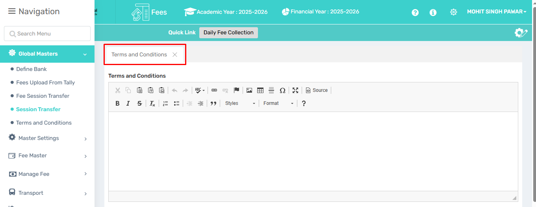
Task: Click Paste as plain text icon
Action: click(150, 90)
